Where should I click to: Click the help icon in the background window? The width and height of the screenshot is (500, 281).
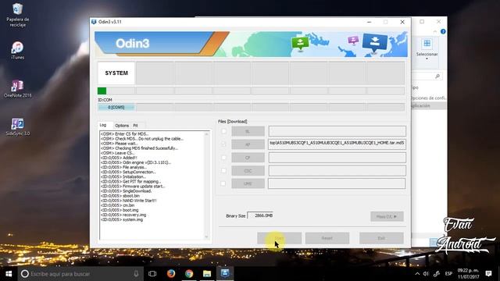coord(443,31)
